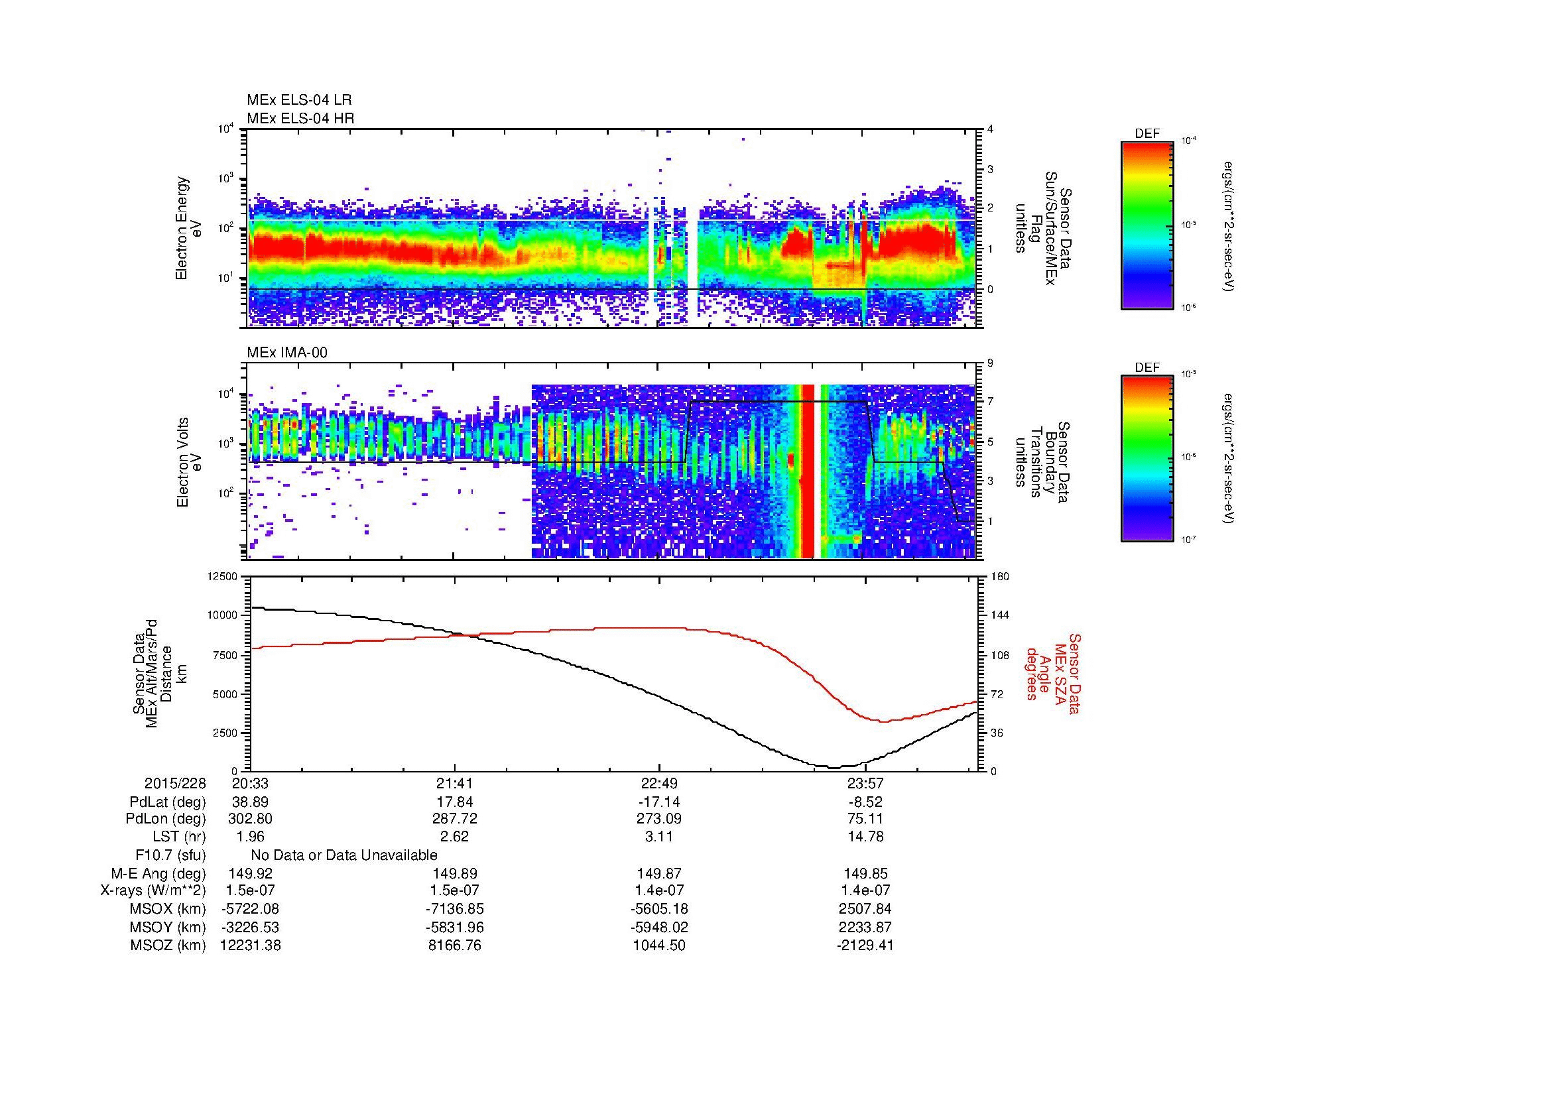Click 'No Data or Data Unavailable' text
Image resolution: width=1551 pixels, height=1096 pixels.
pos(344,855)
